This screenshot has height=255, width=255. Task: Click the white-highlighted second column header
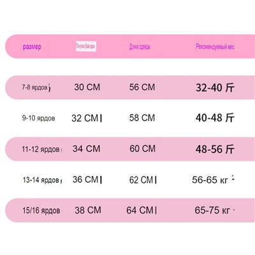(86, 47)
